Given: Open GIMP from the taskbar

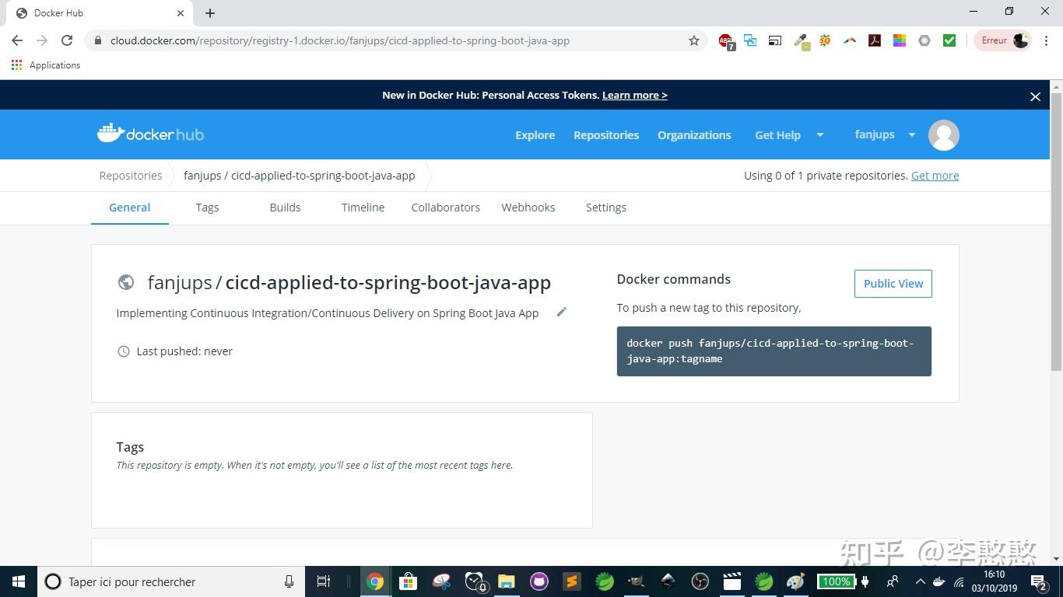Looking at the screenshot, I should (x=635, y=581).
